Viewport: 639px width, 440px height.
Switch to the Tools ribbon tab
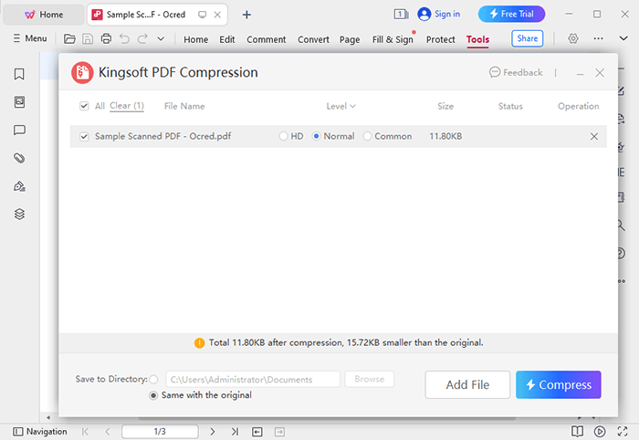tap(477, 39)
